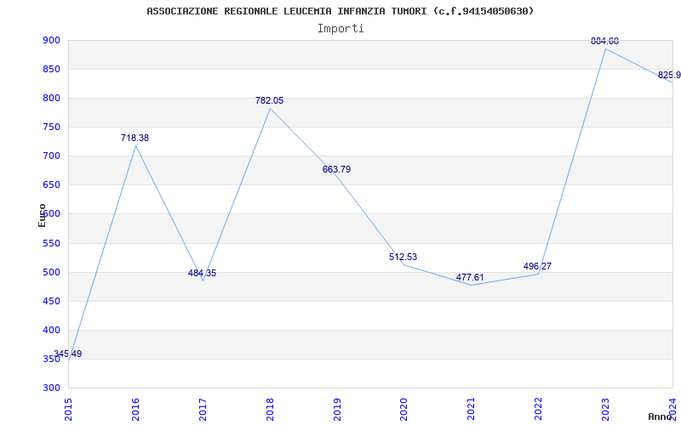Click the 825.9 data label for 2024

point(669,75)
